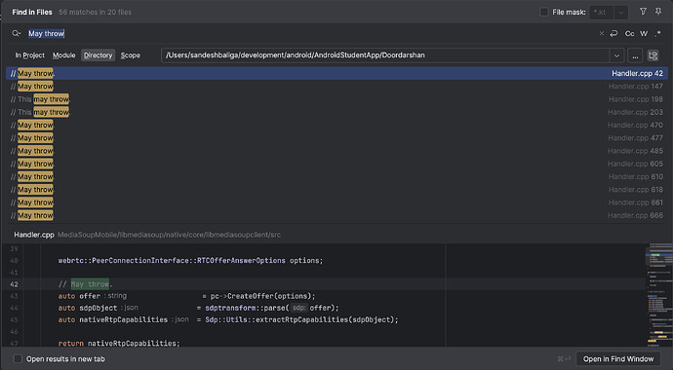
Task: Clear the search text with X icon
Action: pos(602,33)
